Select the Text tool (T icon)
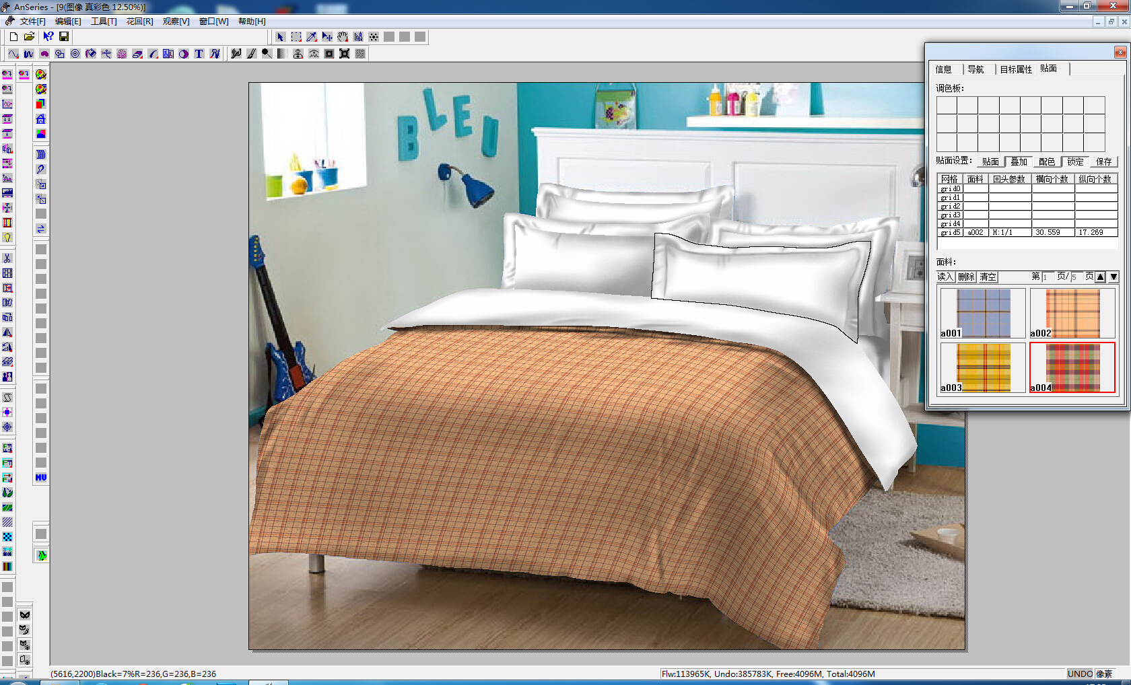Viewport: 1131px width, 685px height. click(199, 54)
